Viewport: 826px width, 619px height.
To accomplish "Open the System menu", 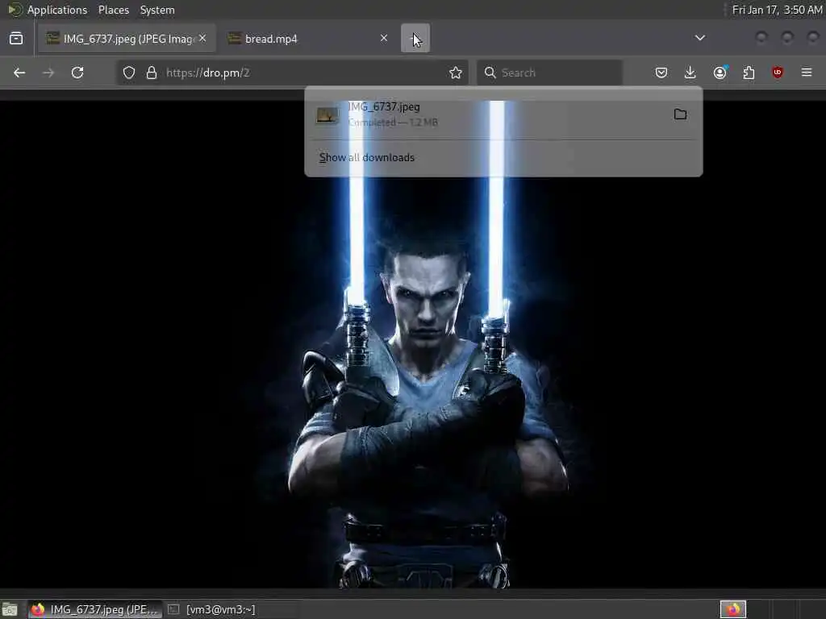I will pos(157,10).
